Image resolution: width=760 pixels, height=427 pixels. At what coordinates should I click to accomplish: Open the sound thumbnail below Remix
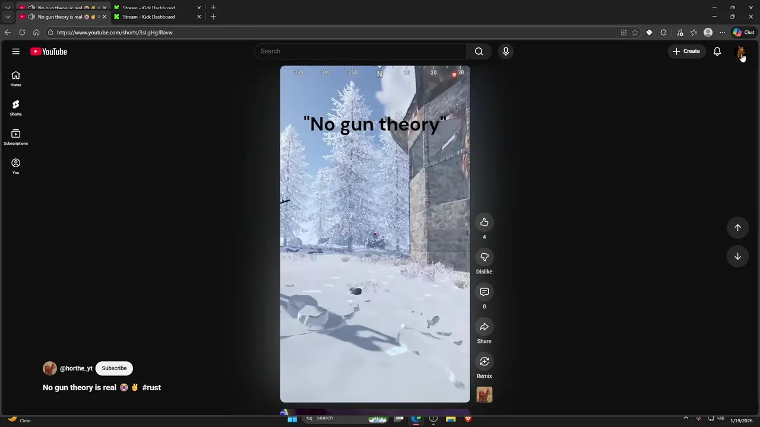coord(484,395)
